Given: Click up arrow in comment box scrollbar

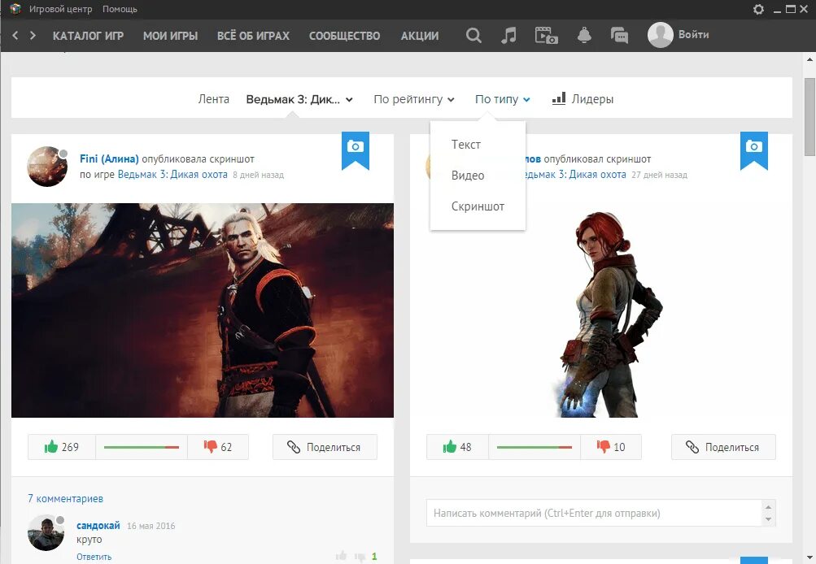Looking at the screenshot, I should pos(768,507).
